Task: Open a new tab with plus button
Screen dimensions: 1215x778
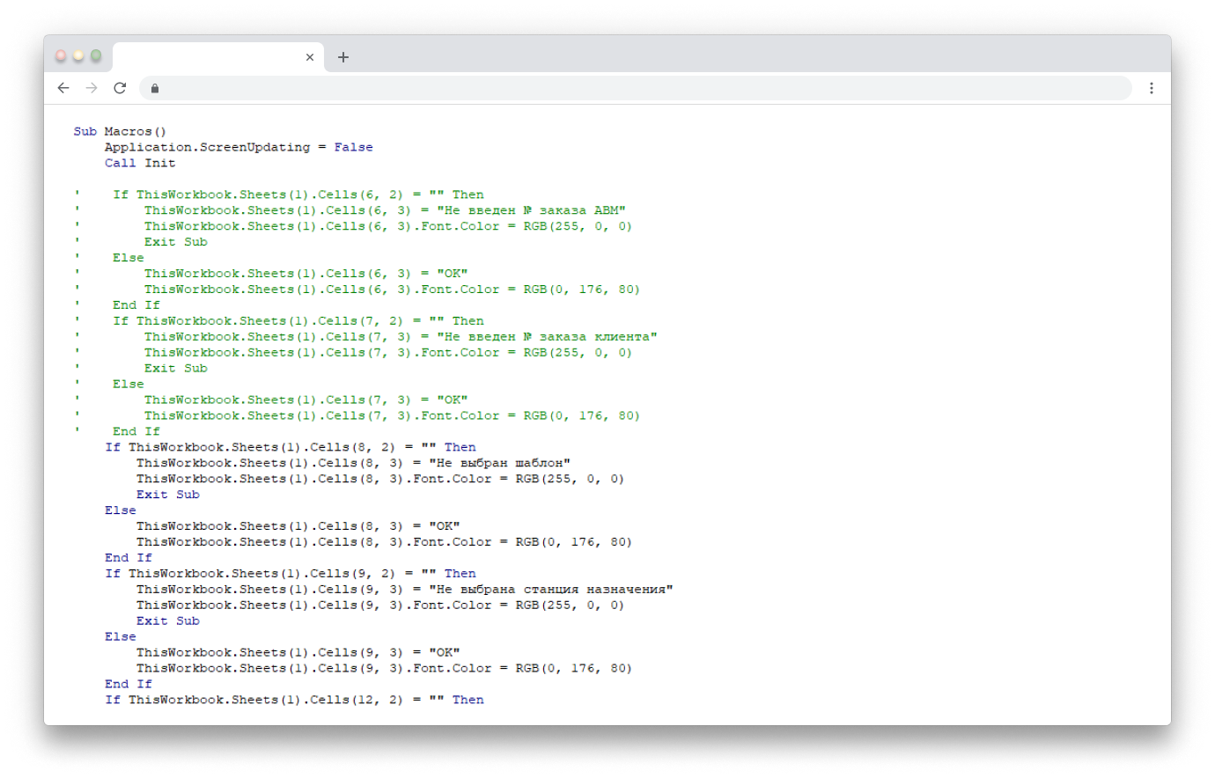Action: click(343, 57)
